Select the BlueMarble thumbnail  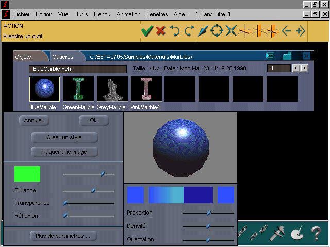tap(44, 89)
